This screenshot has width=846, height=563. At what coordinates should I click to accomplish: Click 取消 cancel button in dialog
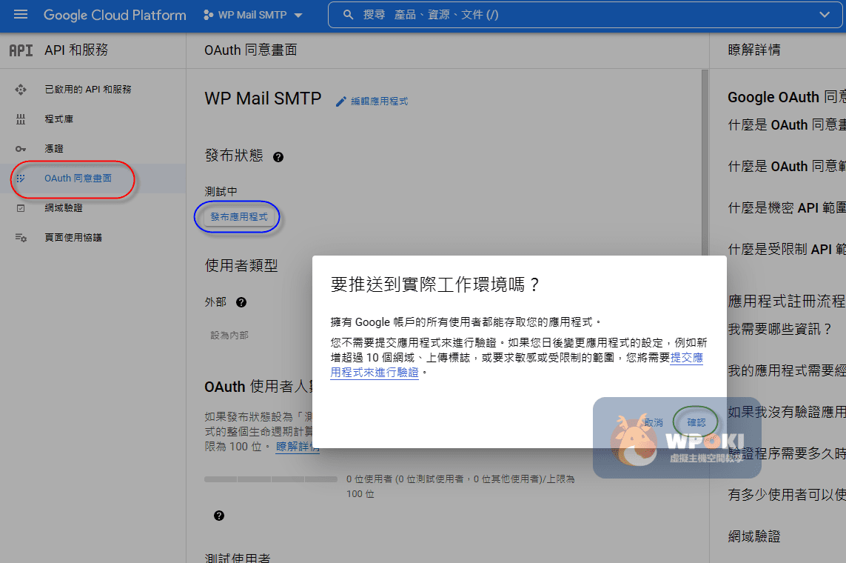point(654,423)
